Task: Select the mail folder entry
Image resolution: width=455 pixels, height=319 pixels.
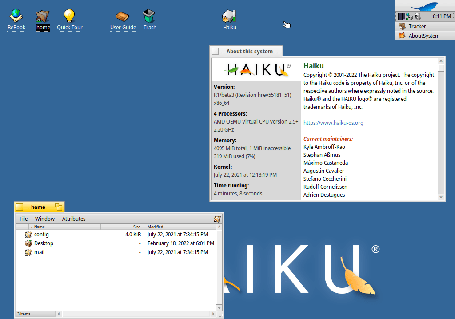Action: 39,252
